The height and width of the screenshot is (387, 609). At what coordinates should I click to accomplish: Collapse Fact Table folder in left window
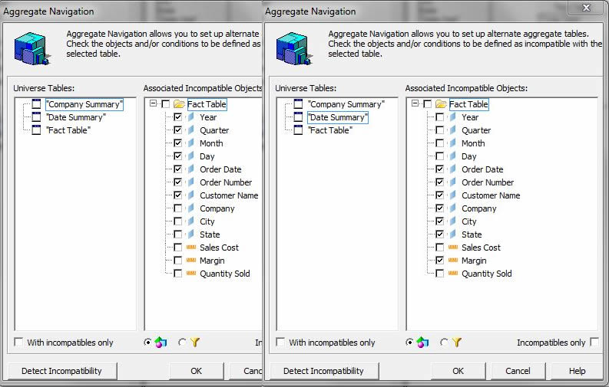(x=153, y=103)
